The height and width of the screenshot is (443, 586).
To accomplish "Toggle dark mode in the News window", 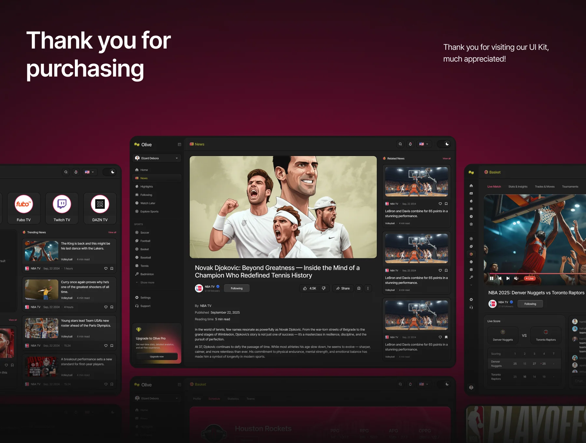I will [444, 144].
